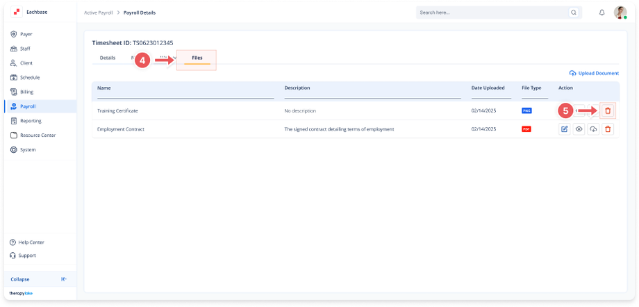Select Payroll in the sidebar
The width and height of the screenshot is (639, 307).
(x=40, y=106)
